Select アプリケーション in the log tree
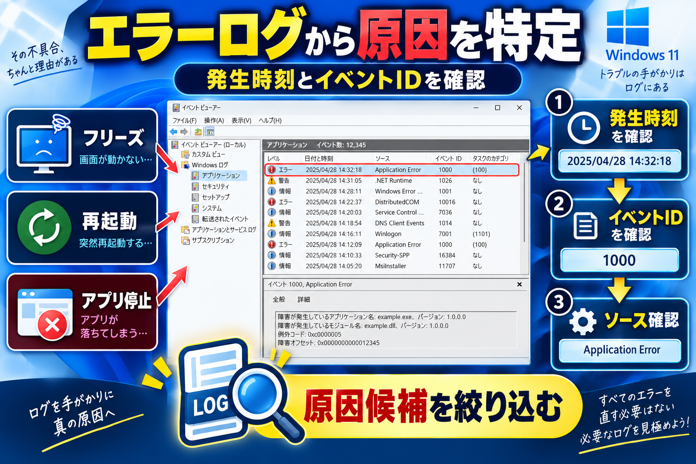 click(x=221, y=175)
